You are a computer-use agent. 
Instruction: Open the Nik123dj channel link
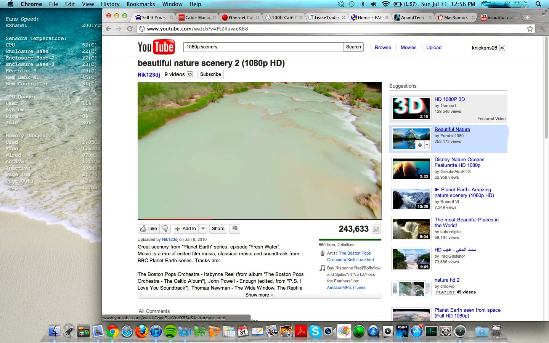pyautogui.click(x=149, y=75)
